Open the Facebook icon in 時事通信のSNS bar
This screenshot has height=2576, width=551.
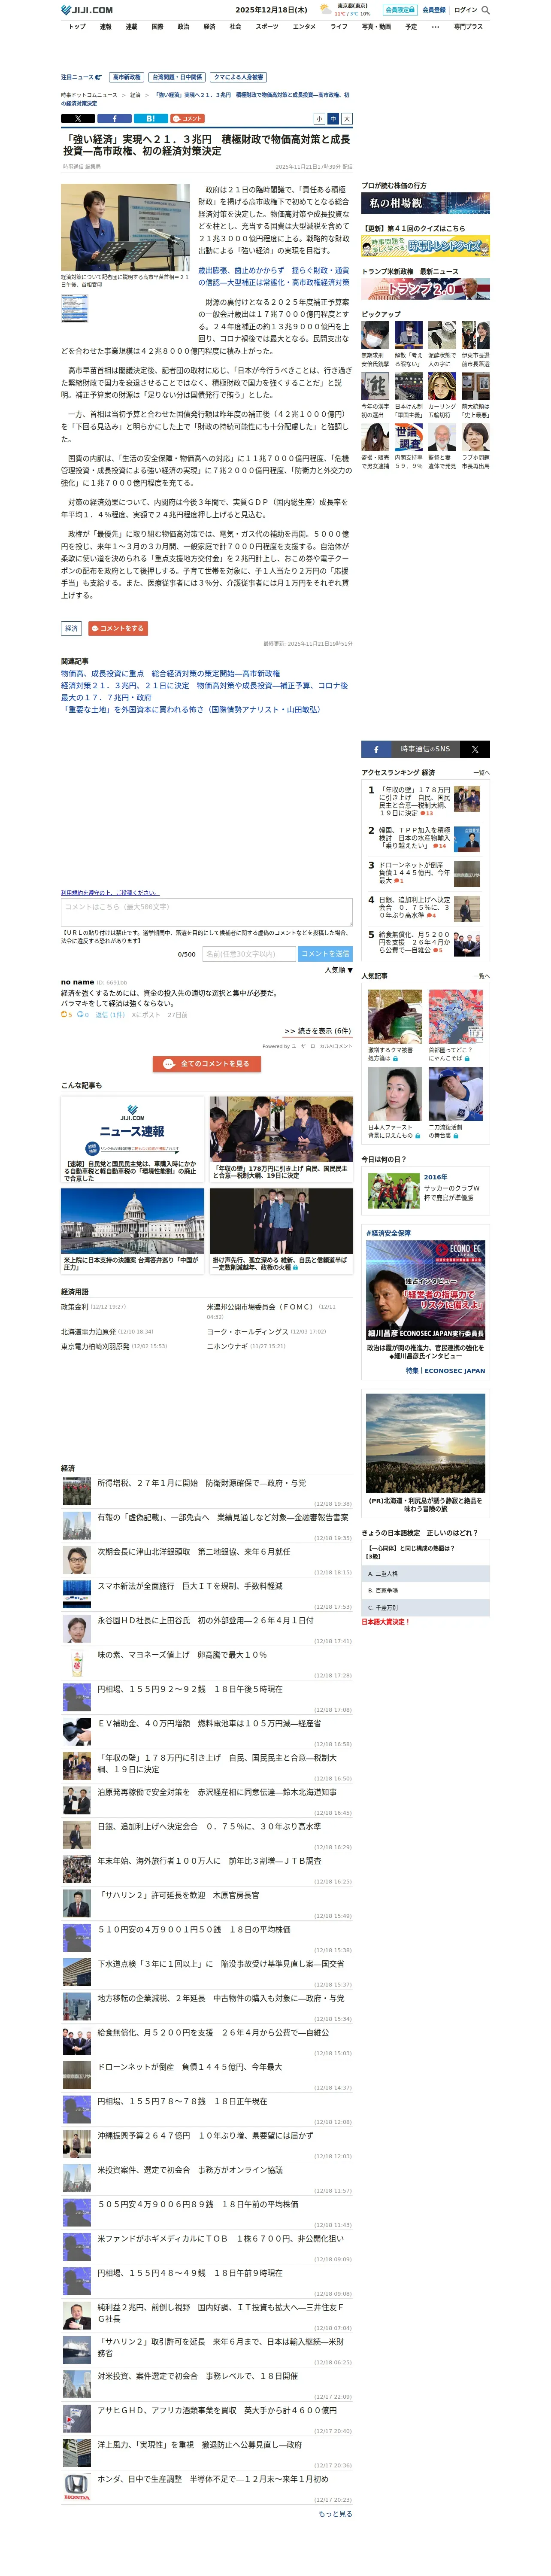point(376,749)
